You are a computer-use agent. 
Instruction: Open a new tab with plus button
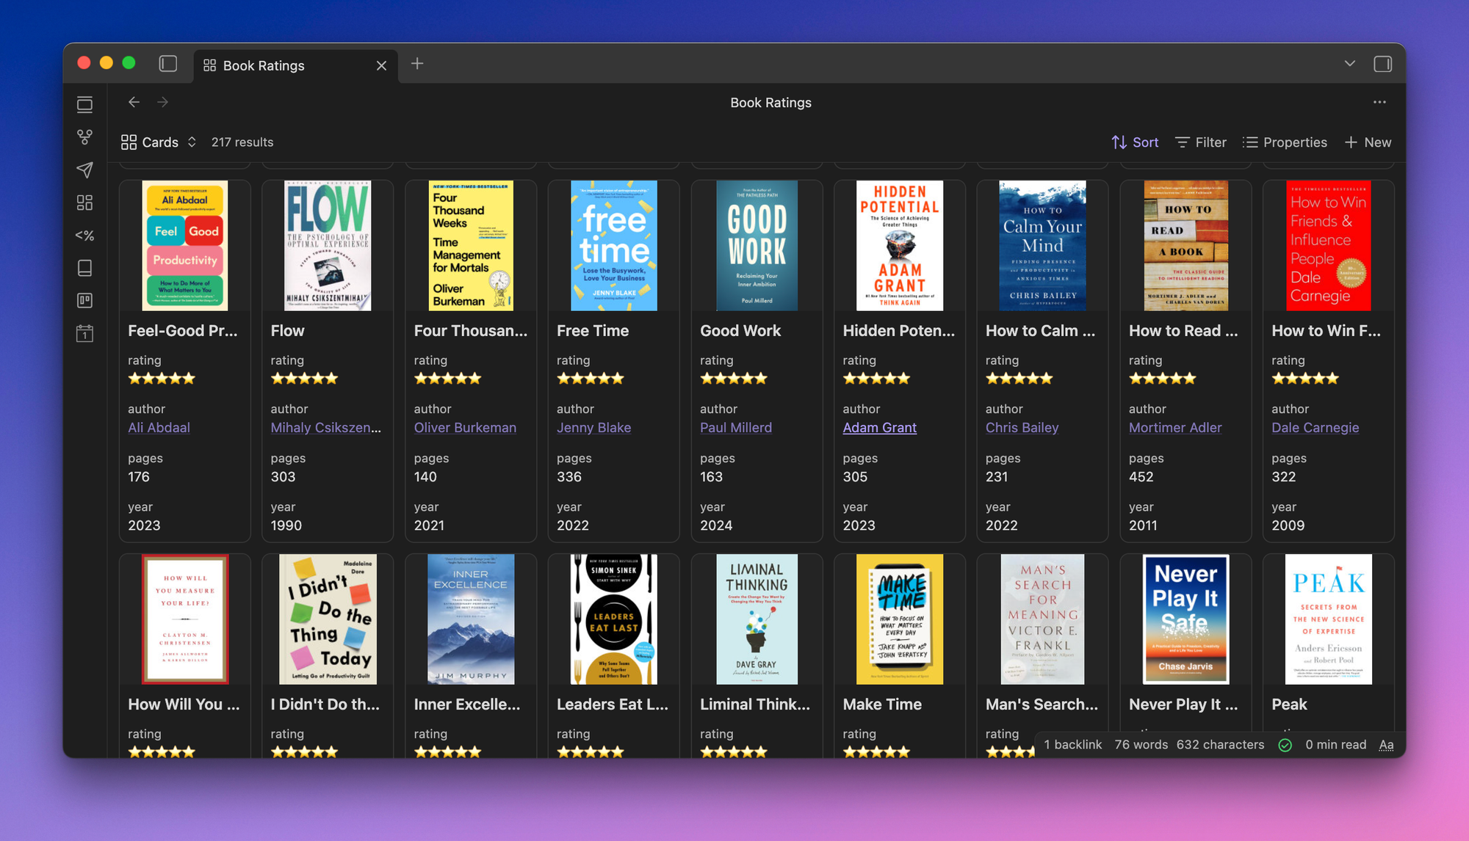pos(417,64)
